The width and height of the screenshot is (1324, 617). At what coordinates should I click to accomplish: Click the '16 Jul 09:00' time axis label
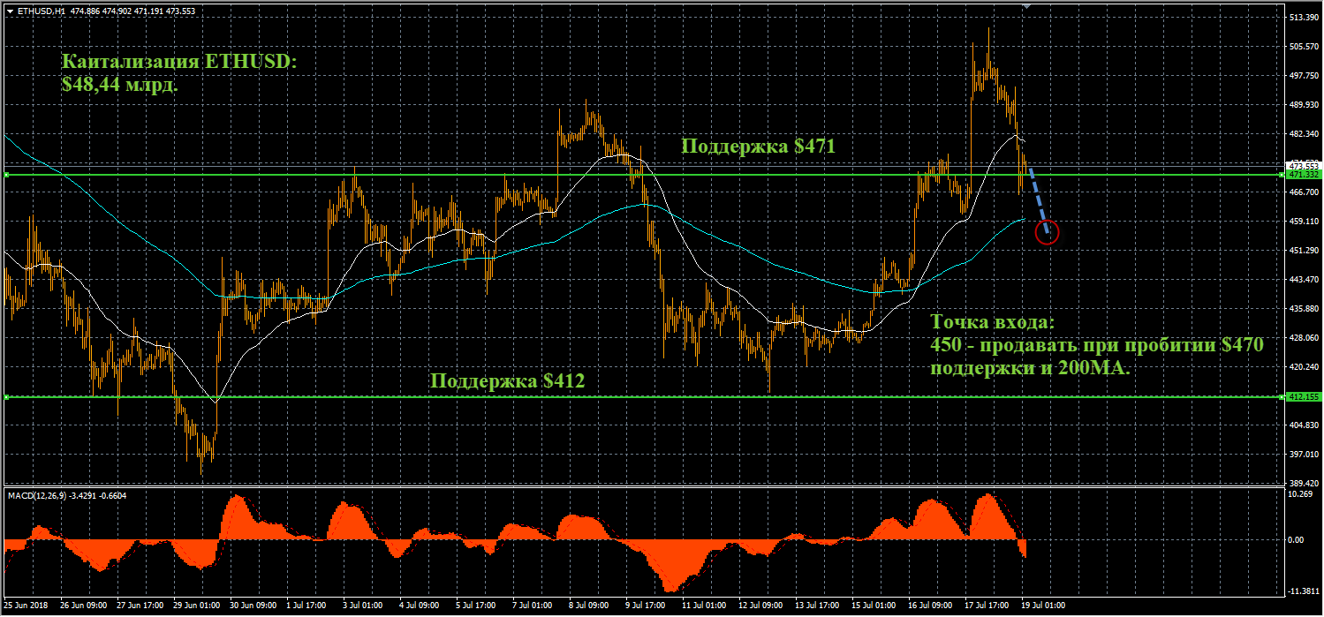coord(931,606)
